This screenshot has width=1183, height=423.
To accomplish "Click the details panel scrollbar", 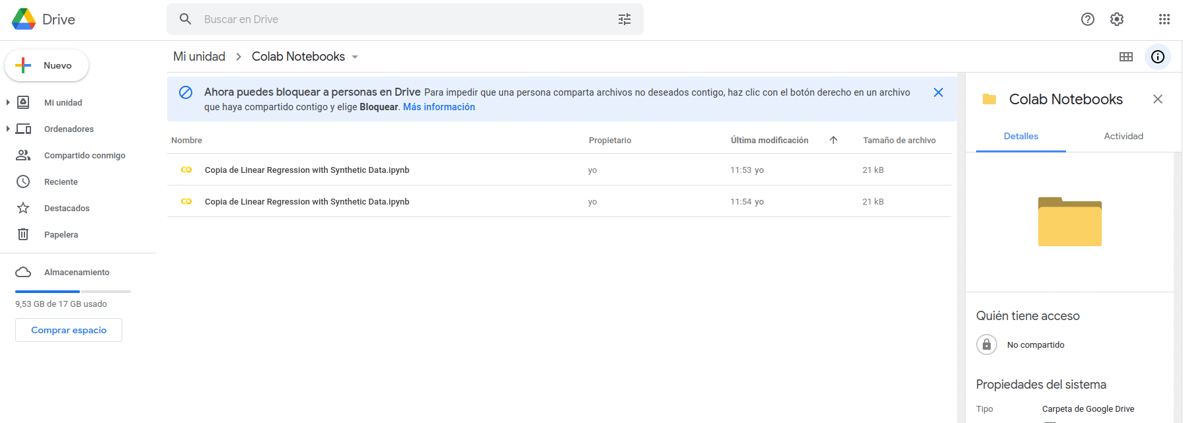I will (1178, 287).
